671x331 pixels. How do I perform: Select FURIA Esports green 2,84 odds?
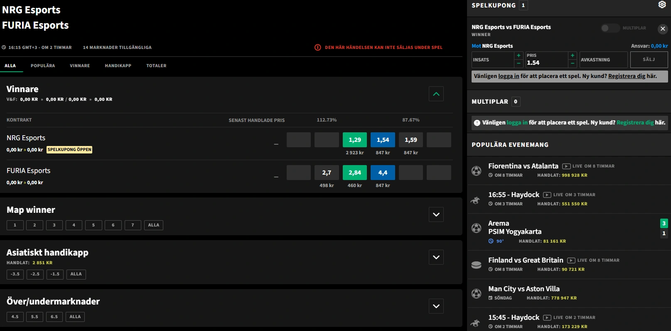point(355,173)
